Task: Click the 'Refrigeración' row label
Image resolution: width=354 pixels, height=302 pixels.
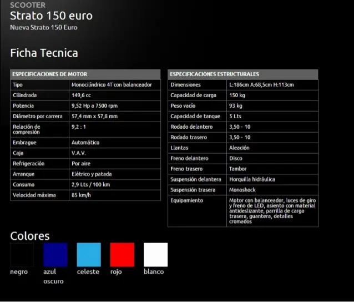Action: (x=29, y=164)
